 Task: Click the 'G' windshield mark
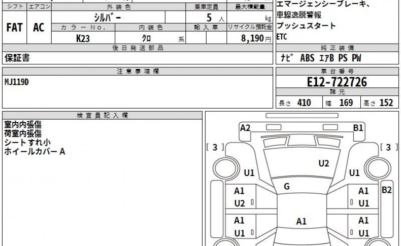click(x=287, y=187)
